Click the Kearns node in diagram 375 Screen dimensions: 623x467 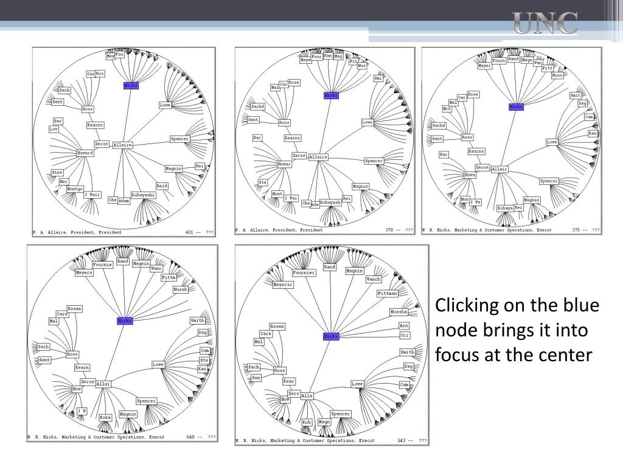(x=476, y=151)
